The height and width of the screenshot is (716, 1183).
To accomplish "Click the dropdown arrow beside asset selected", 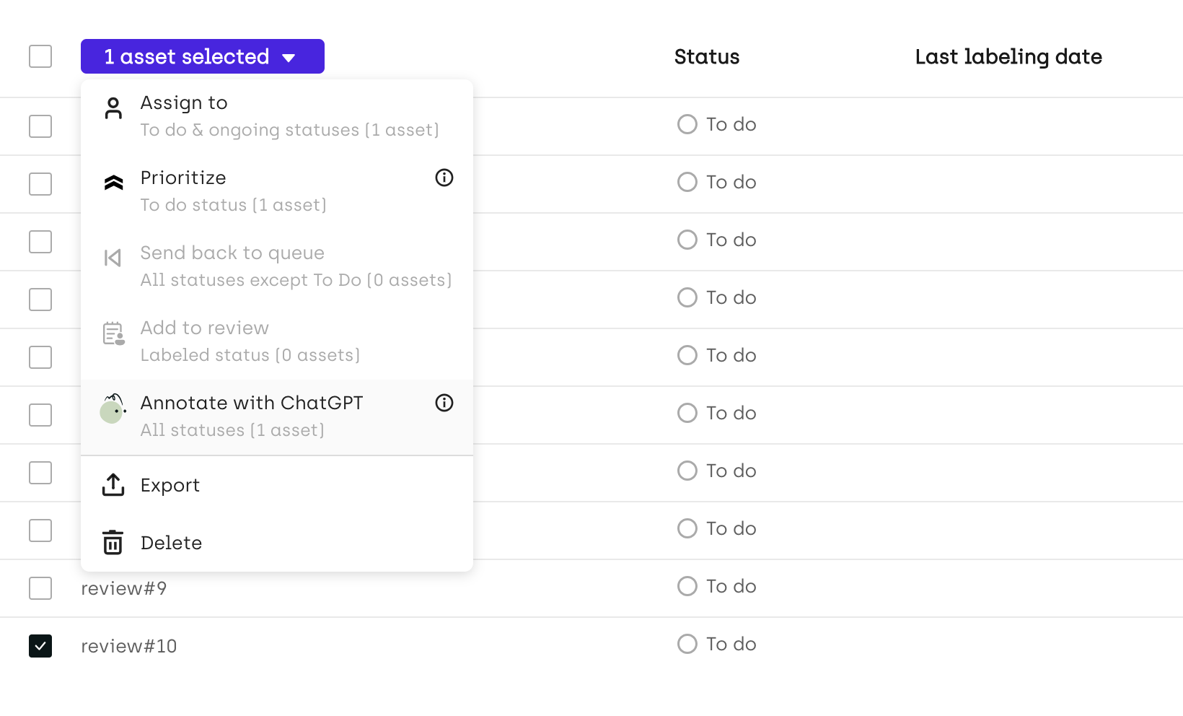I will pos(289,58).
